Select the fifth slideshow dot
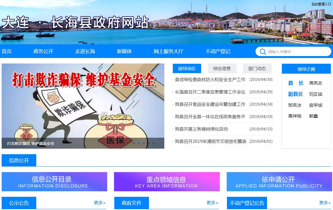The height and width of the screenshot is (210, 333). 154,143
